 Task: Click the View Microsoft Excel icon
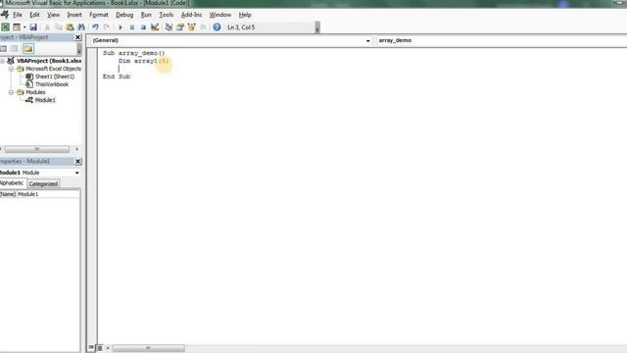coord(5,27)
